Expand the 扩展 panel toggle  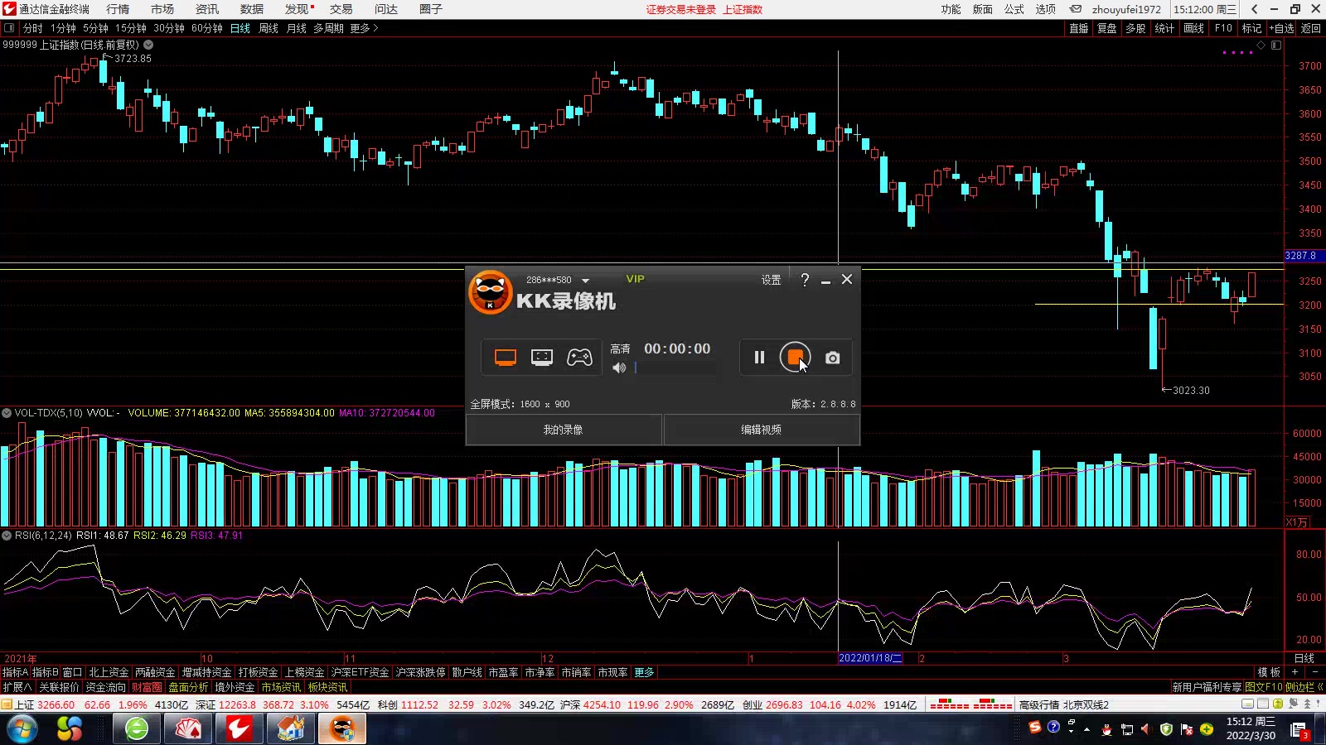coord(17,687)
